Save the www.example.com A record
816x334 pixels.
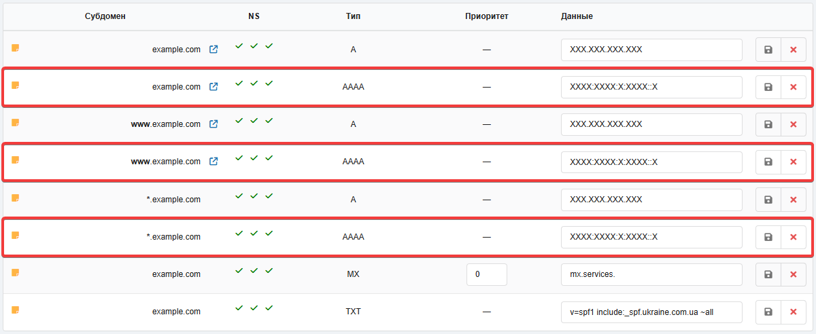(768, 124)
